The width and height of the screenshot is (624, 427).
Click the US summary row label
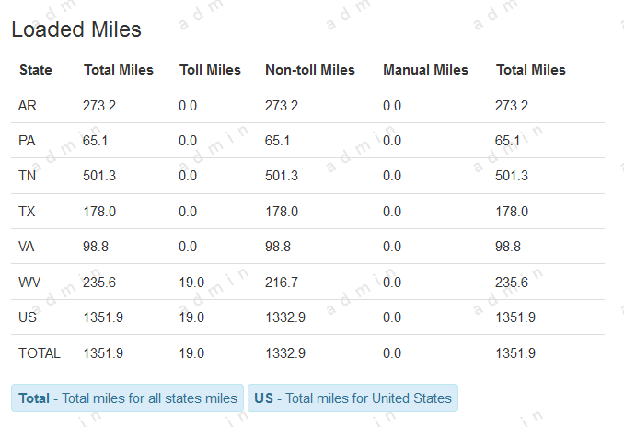pos(28,317)
